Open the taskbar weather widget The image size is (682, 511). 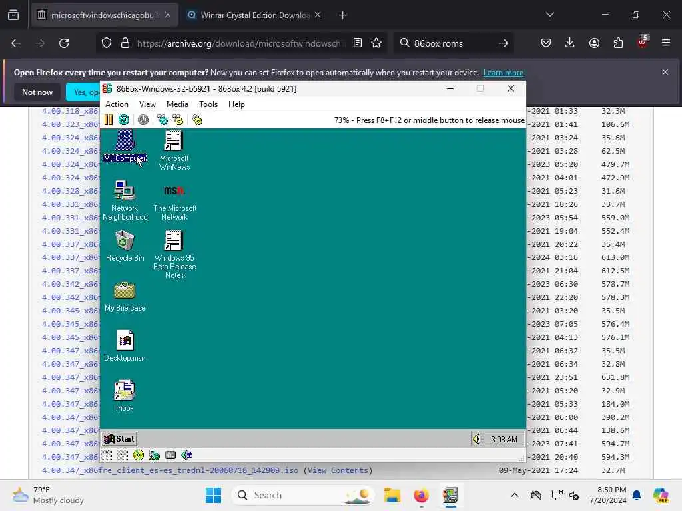tap(48, 495)
